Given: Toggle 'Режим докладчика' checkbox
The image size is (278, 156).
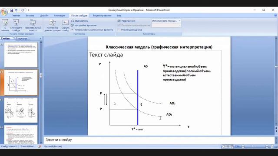Looking at the screenshot, I should pyautogui.click(x=119, y=30).
